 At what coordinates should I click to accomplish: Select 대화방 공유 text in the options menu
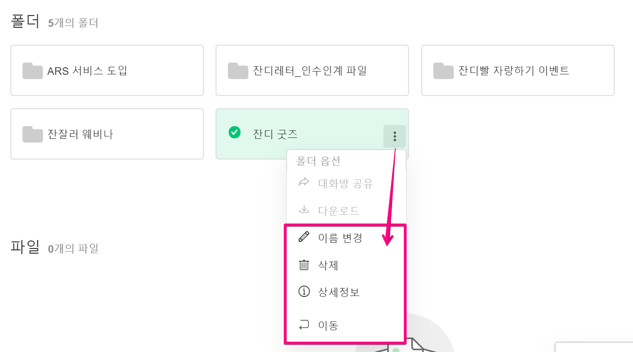(345, 184)
